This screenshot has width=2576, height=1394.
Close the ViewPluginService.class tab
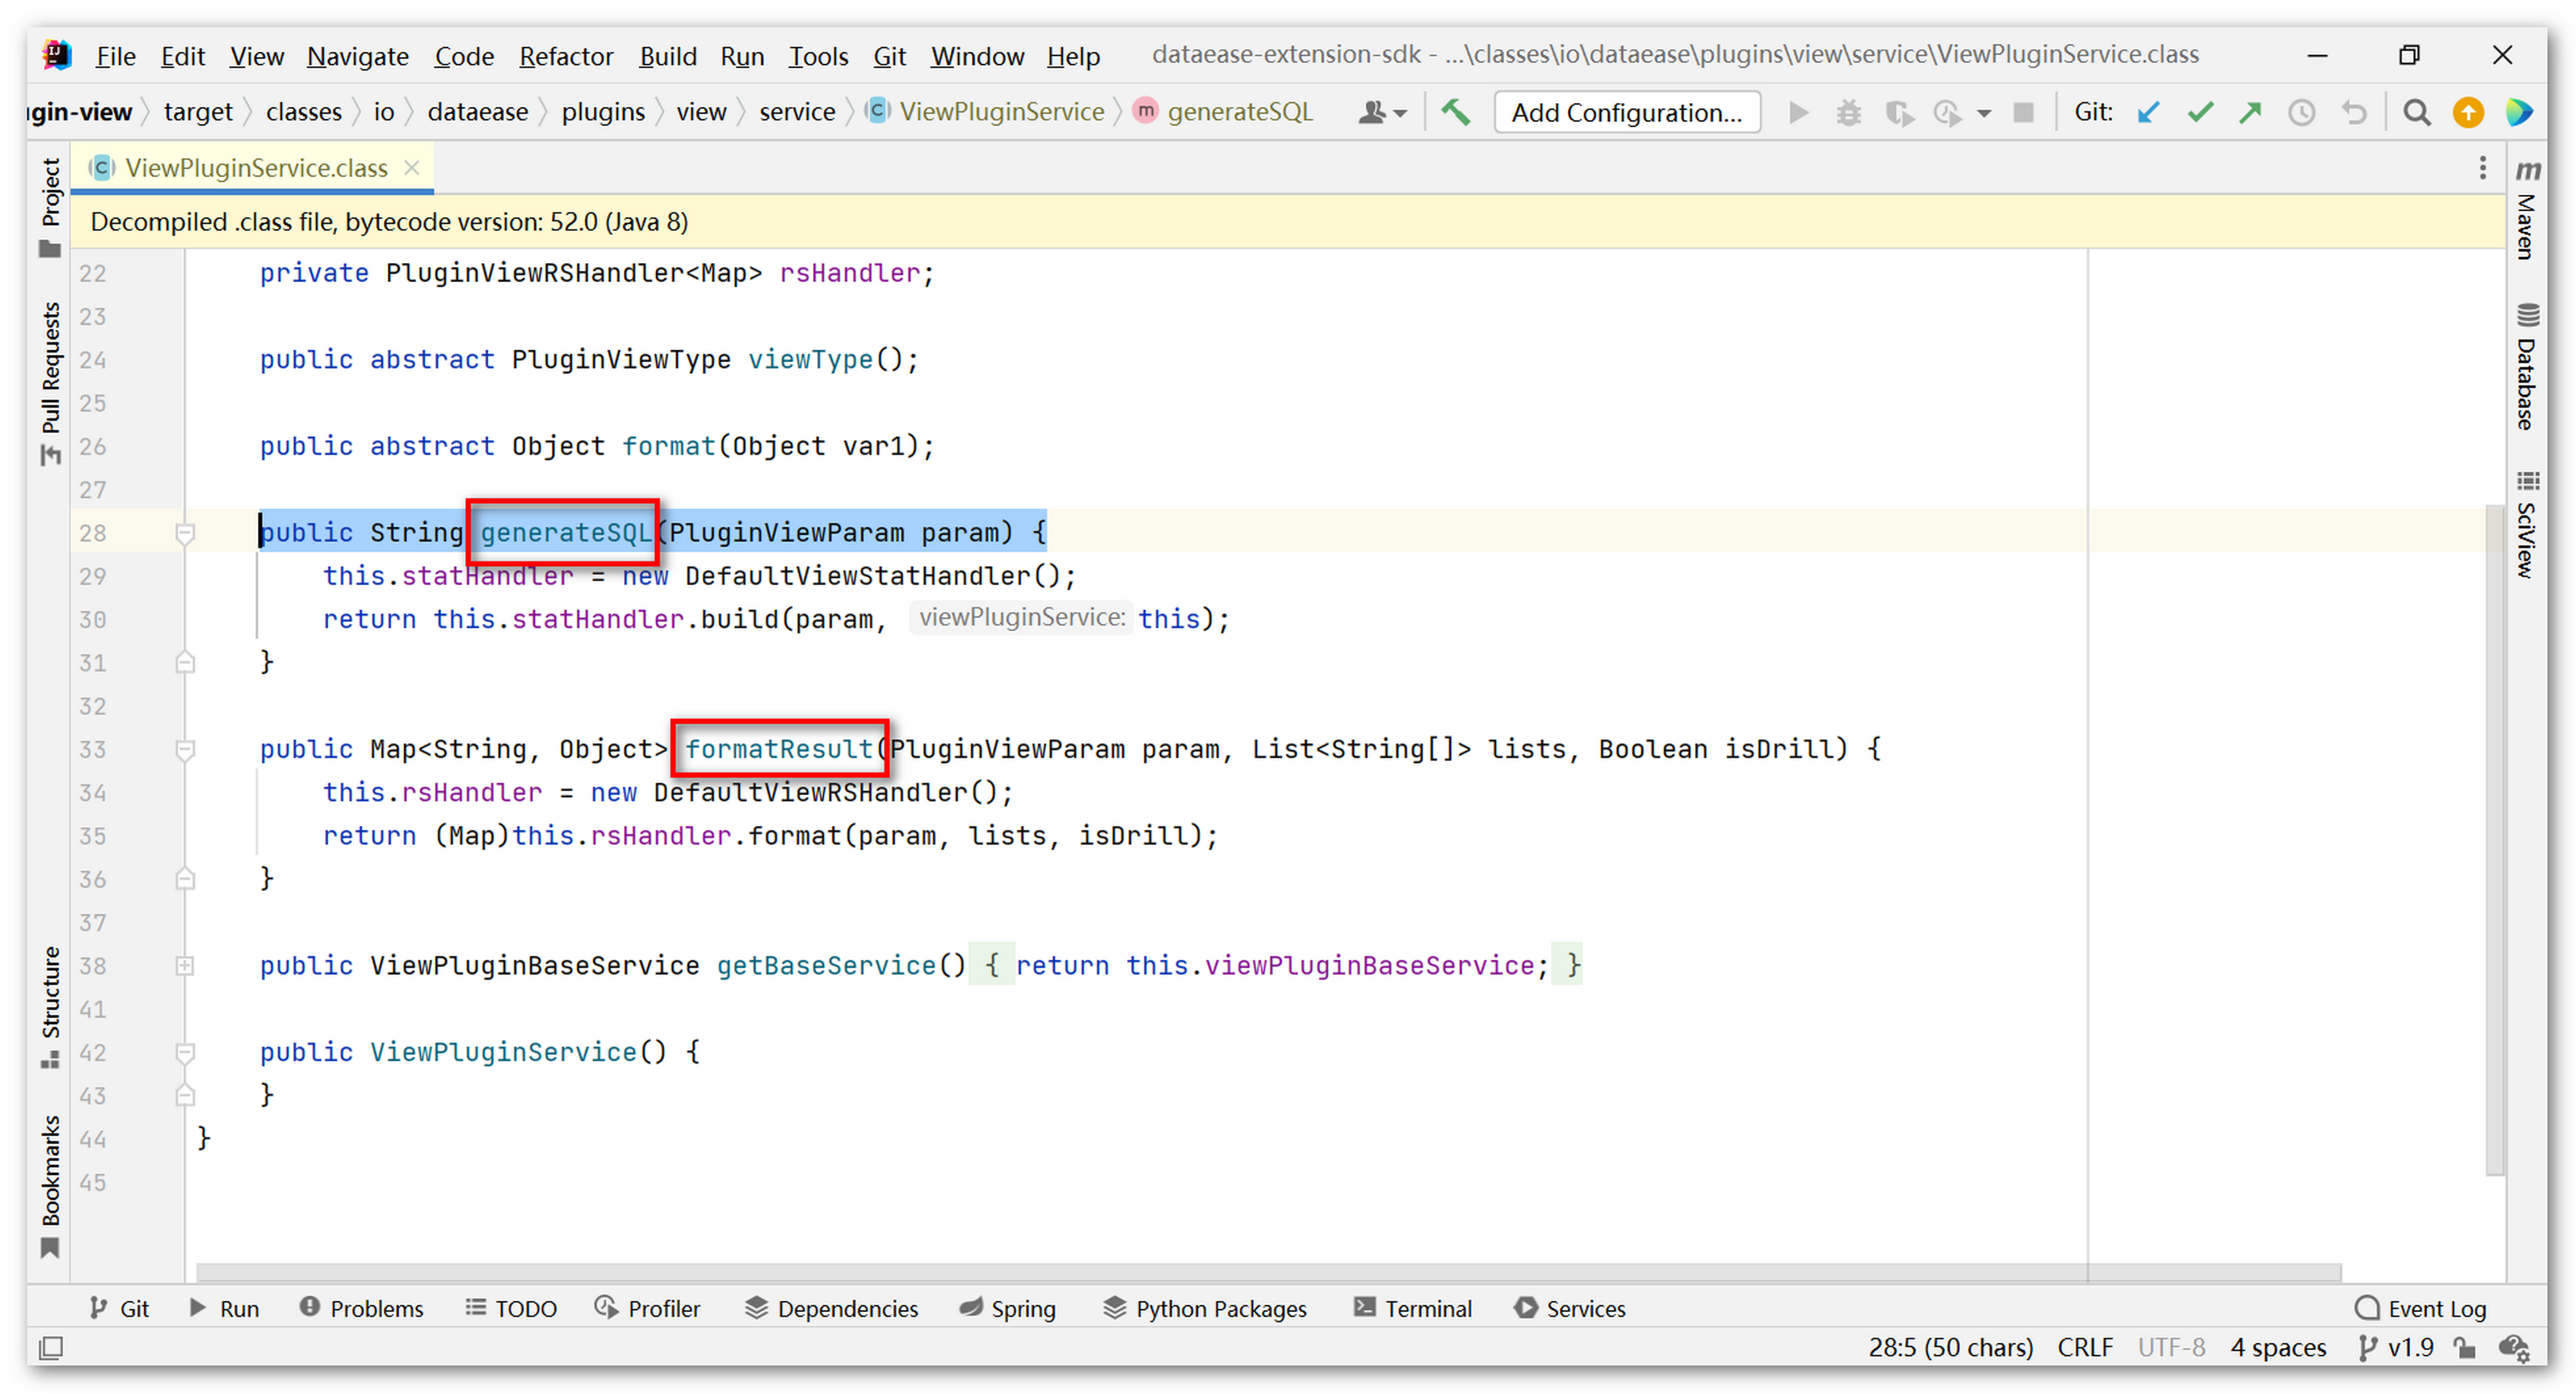point(411,168)
